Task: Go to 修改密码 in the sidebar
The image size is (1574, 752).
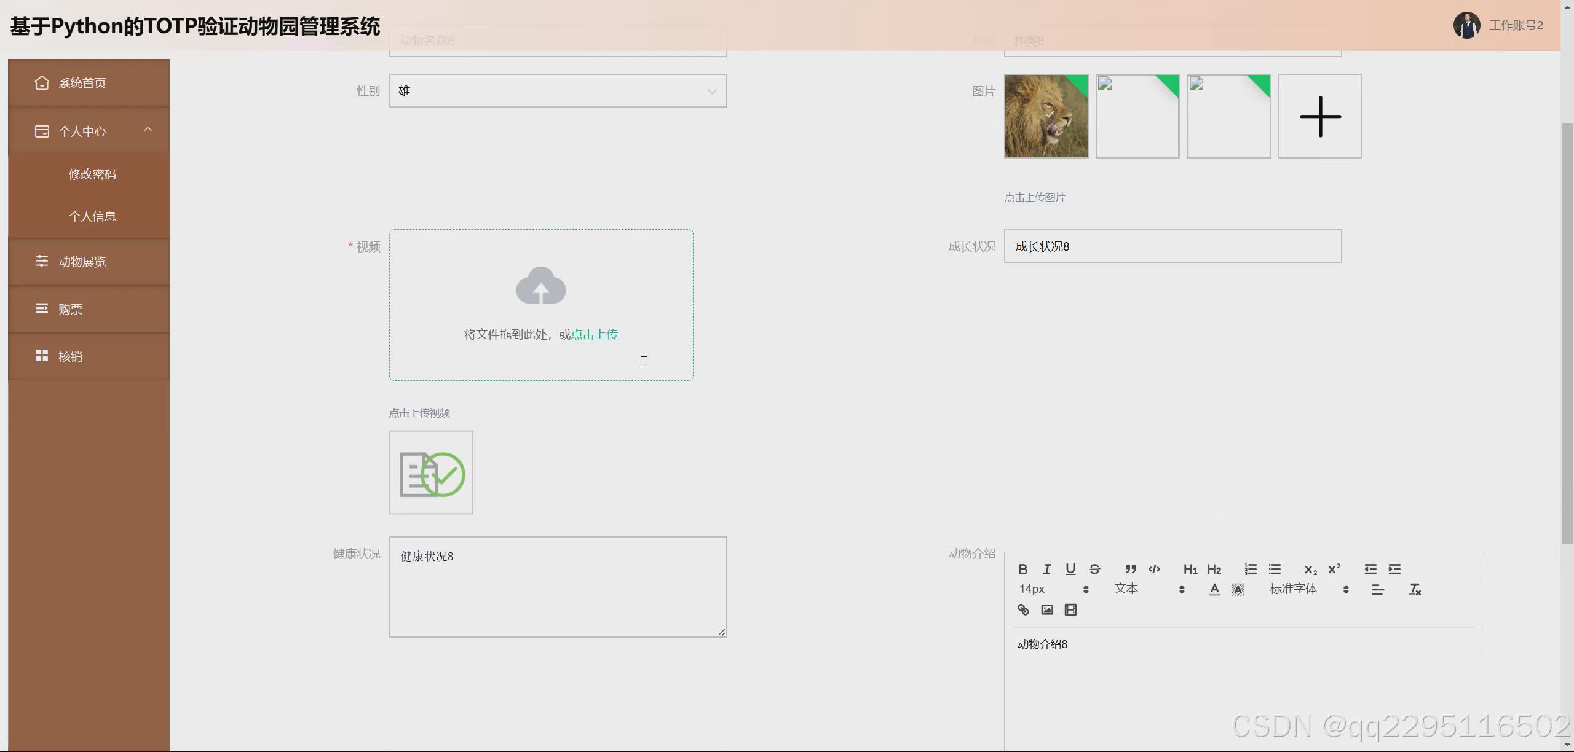Action: [92, 174]
